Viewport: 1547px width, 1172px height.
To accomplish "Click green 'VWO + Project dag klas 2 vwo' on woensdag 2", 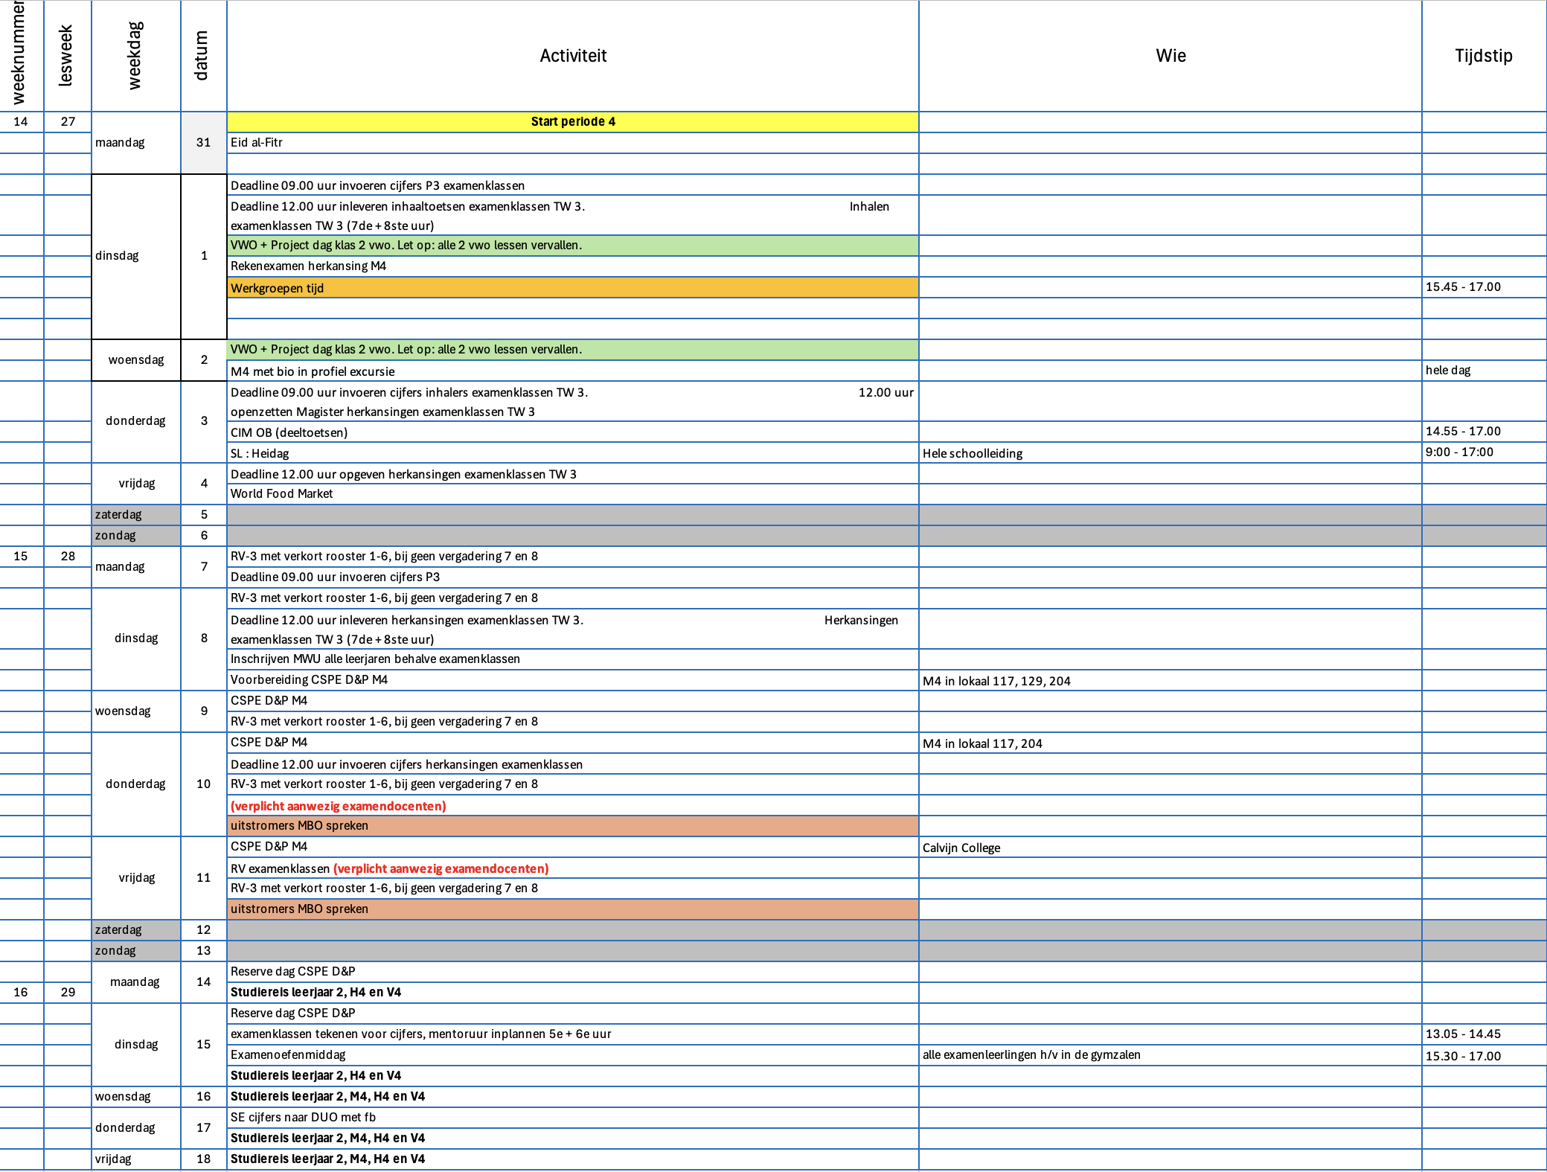I will [x=573, y=350].
